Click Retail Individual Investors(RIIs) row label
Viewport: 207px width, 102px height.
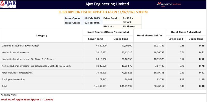[x=17, y=73]
